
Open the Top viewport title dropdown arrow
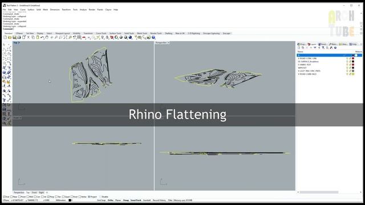(19, 43)
